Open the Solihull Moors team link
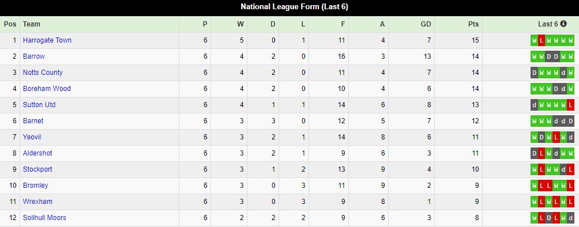The image size is (579, 227). click(44, 218)
